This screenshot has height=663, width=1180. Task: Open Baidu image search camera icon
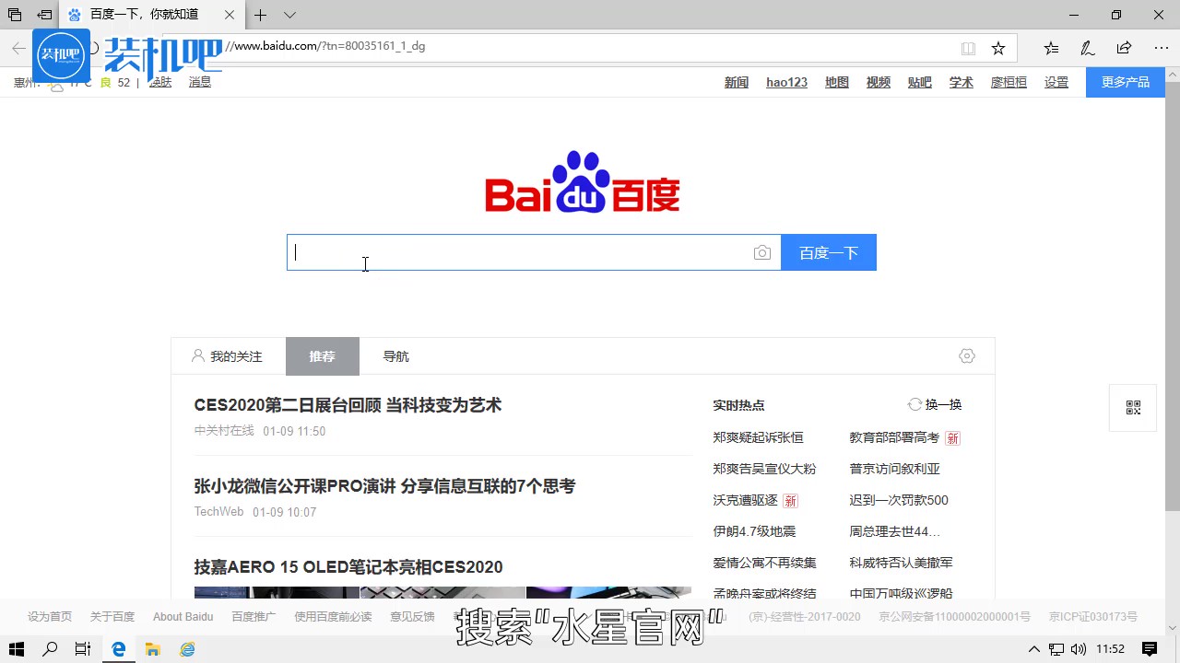click(x=761, y=251)
